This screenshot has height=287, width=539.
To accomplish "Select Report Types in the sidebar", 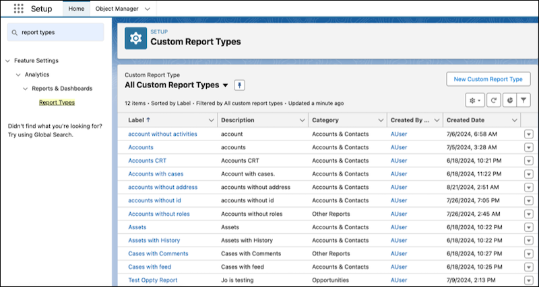I will (57, 102).
